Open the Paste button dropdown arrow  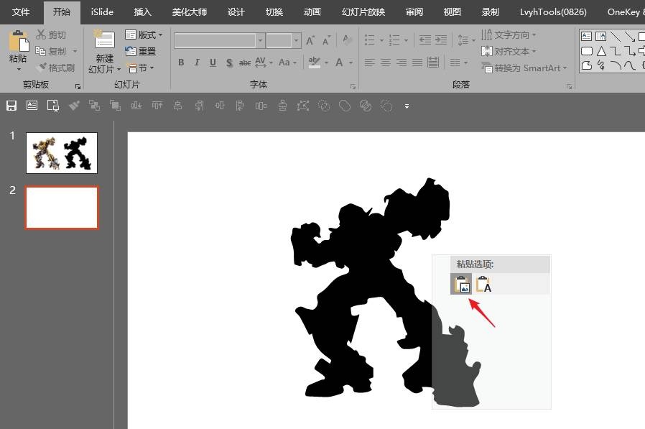[19, 69]
